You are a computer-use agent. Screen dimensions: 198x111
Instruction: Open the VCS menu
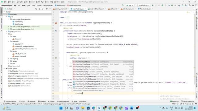52,2
